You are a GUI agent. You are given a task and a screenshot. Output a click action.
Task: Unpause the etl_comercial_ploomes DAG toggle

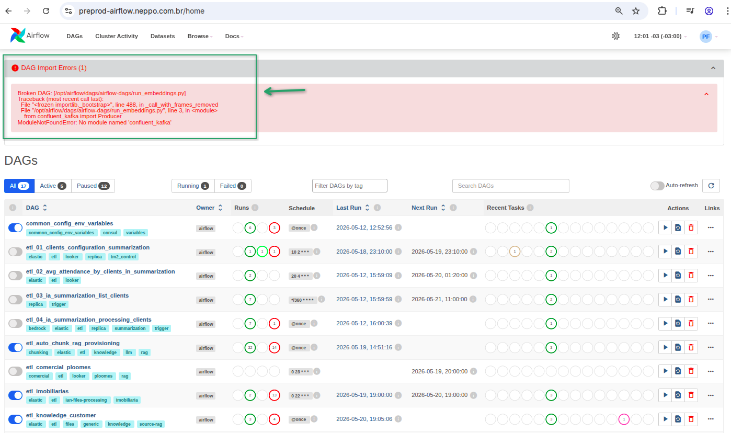click(x=16, y=371)
